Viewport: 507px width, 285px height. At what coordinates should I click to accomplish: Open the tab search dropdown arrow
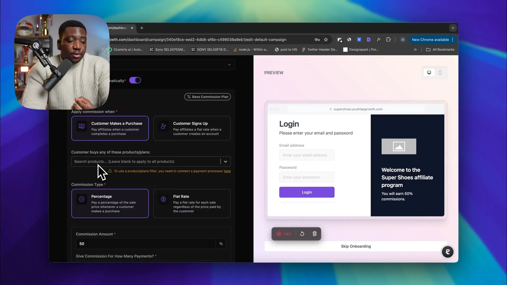click(453, 28)
